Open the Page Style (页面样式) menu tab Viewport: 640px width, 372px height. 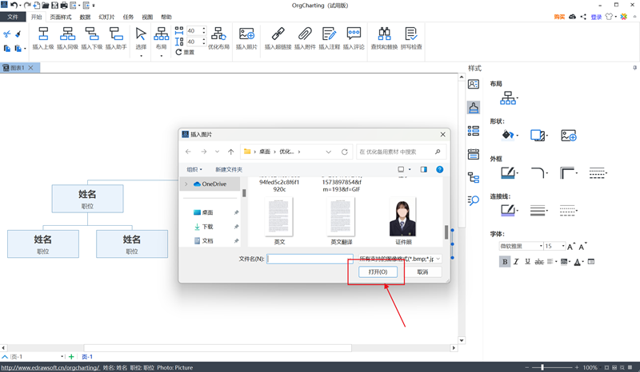(x=61, y=17)
